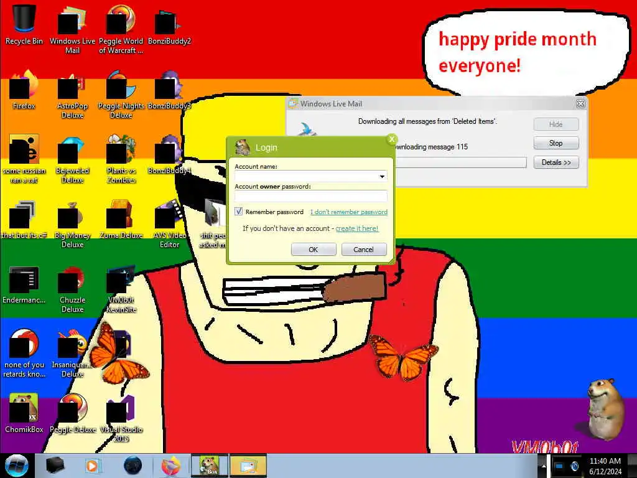
Task: Focus the Account name field
Action: click(311, 176)
